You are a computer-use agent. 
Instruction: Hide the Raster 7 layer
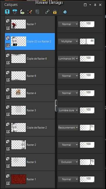pyautogui.click(x=8, y=28)
